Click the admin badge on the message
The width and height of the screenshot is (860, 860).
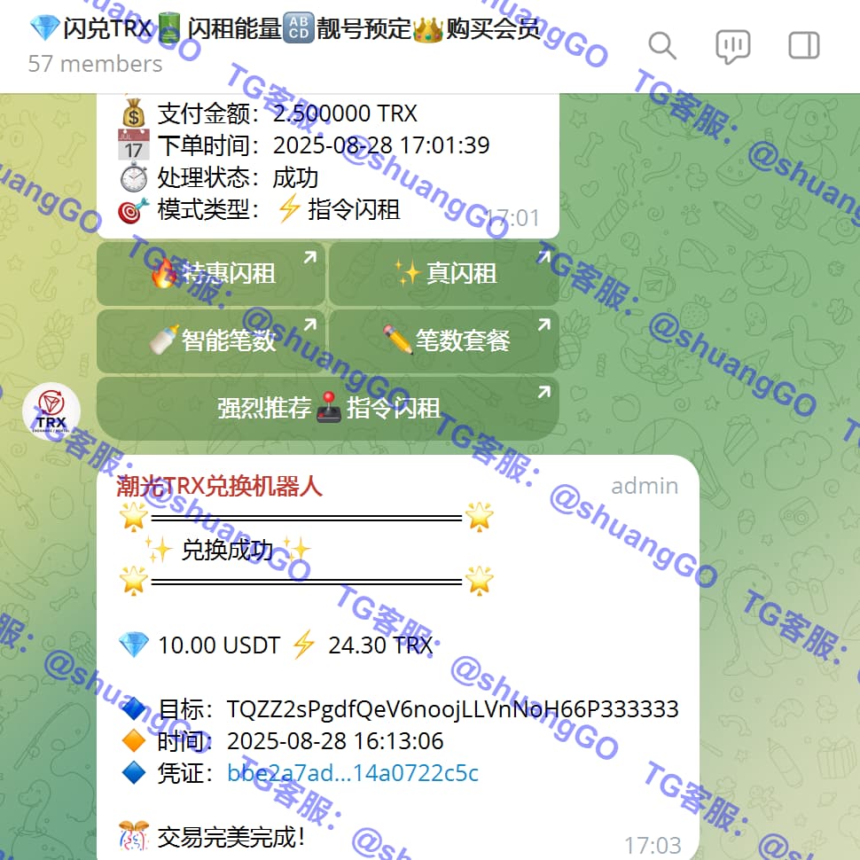tap(645, 486)
